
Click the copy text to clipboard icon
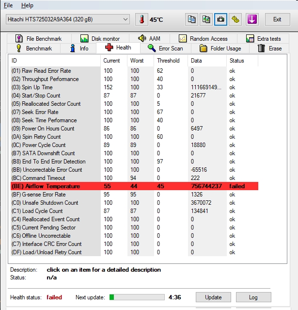pyautogui.click(x=191, y=19)
